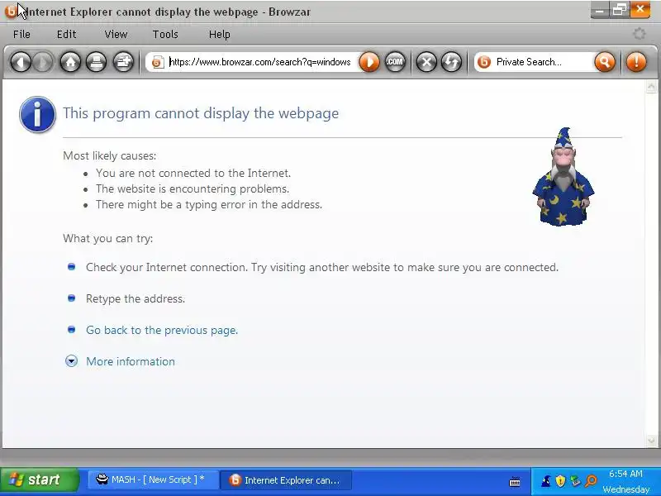Click the wizard character on the page
Screen dimensions: 661x496
click(564, 177)
